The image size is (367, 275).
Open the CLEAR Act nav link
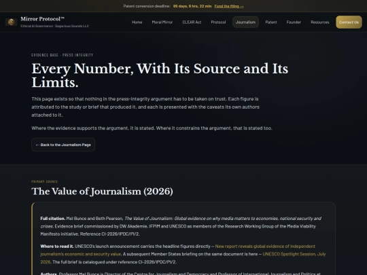[192, 22]
